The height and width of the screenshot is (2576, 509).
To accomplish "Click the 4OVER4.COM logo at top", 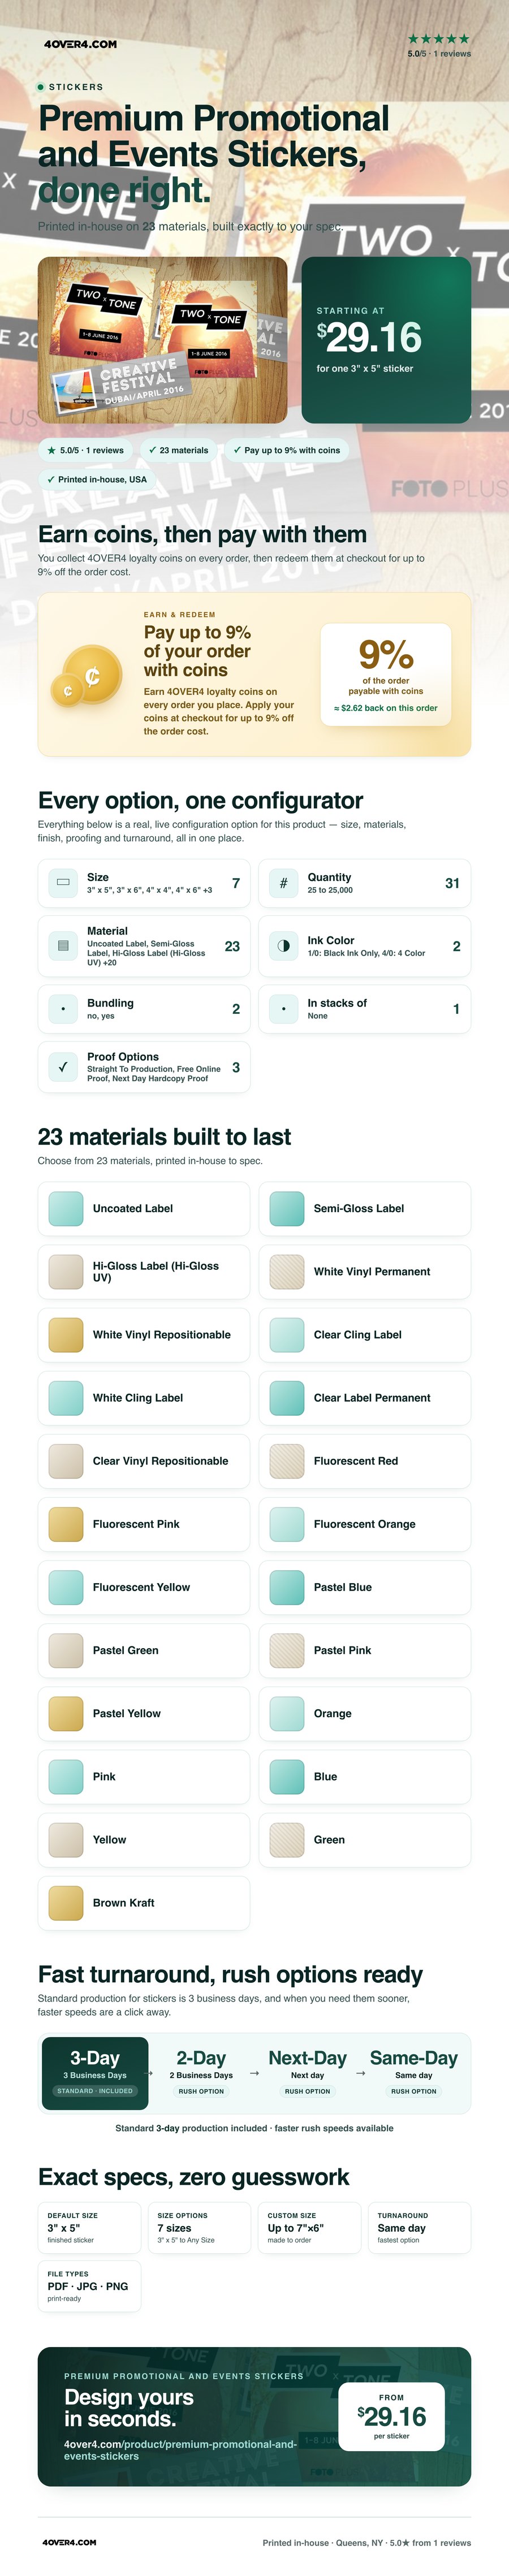I will [x=80, y=44].
